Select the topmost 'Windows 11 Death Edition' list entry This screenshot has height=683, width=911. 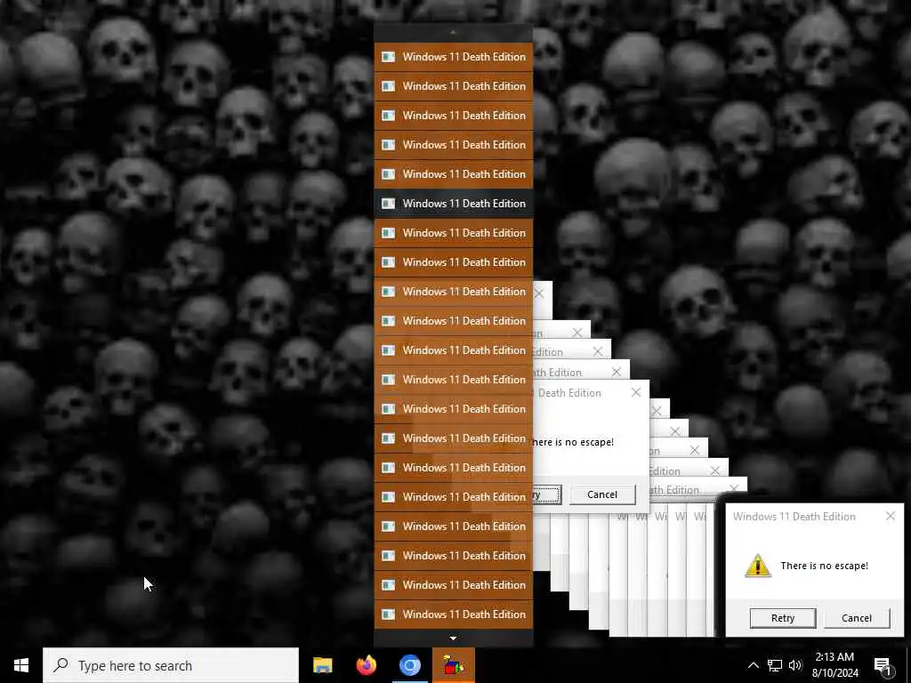point(453,56)
